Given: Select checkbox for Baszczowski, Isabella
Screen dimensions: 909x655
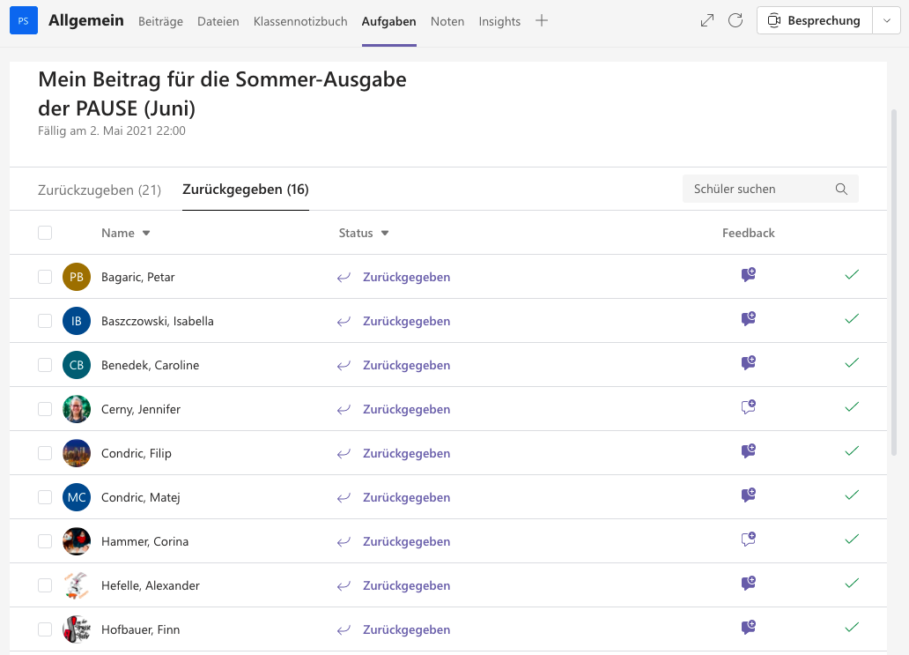Looking at the screenshot, I should point(45,321).
